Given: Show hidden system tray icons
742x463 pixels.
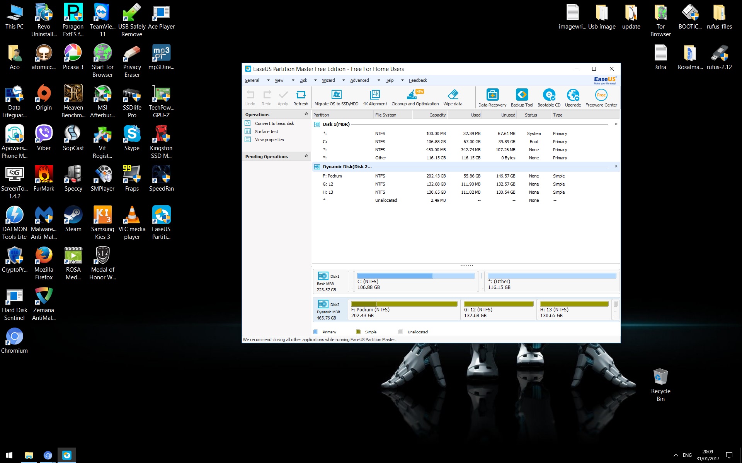Looking at the screenshot, I should tap(676, 455).
